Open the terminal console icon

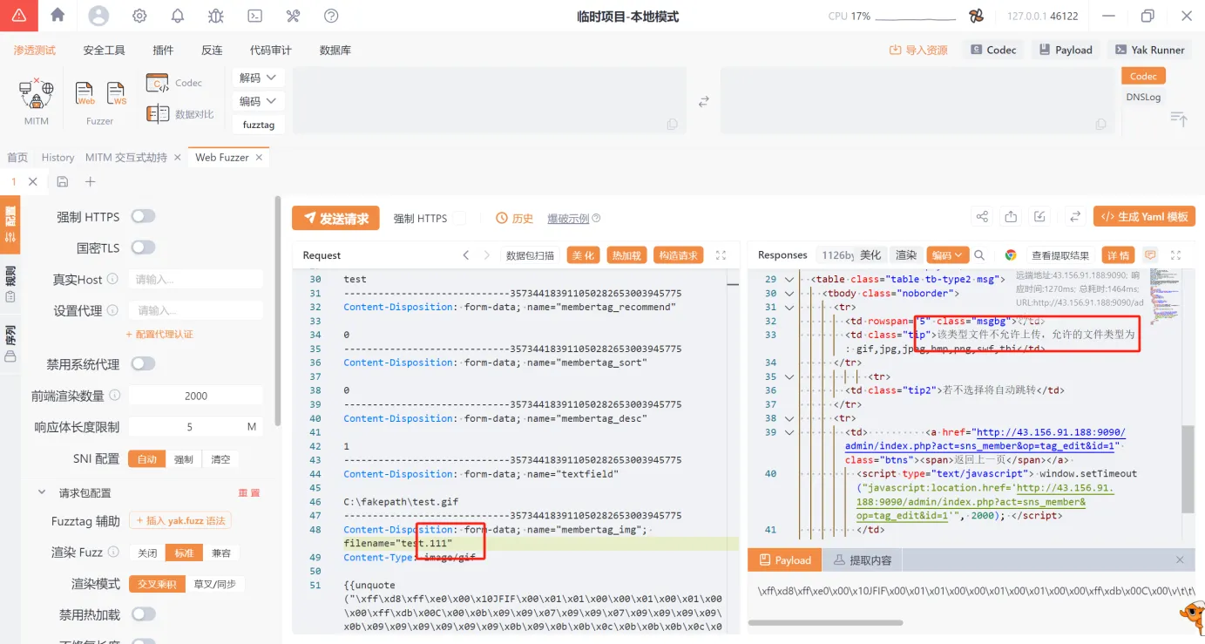[x=254, y=16]
